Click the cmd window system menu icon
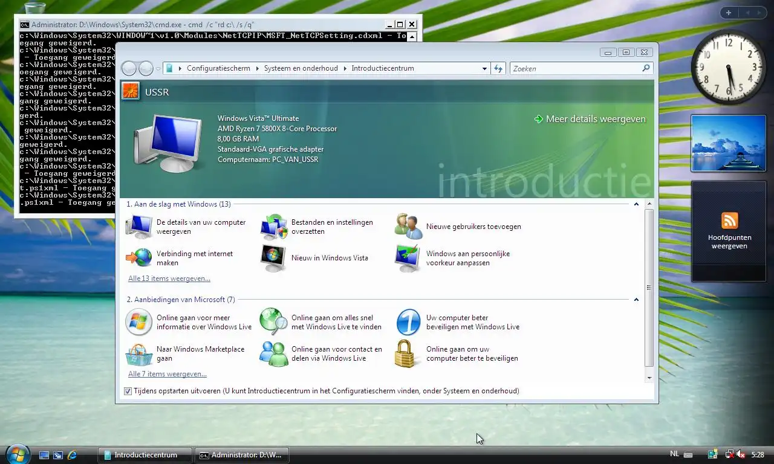774x464 pixels. coord(24,25)
